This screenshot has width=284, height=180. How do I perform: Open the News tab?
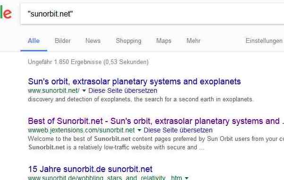pos(93,41)
